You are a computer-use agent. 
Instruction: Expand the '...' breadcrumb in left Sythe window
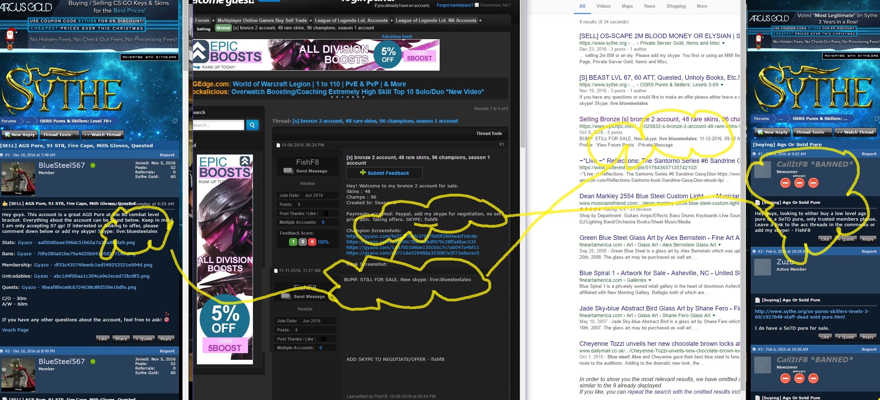[x=28, y=121]
